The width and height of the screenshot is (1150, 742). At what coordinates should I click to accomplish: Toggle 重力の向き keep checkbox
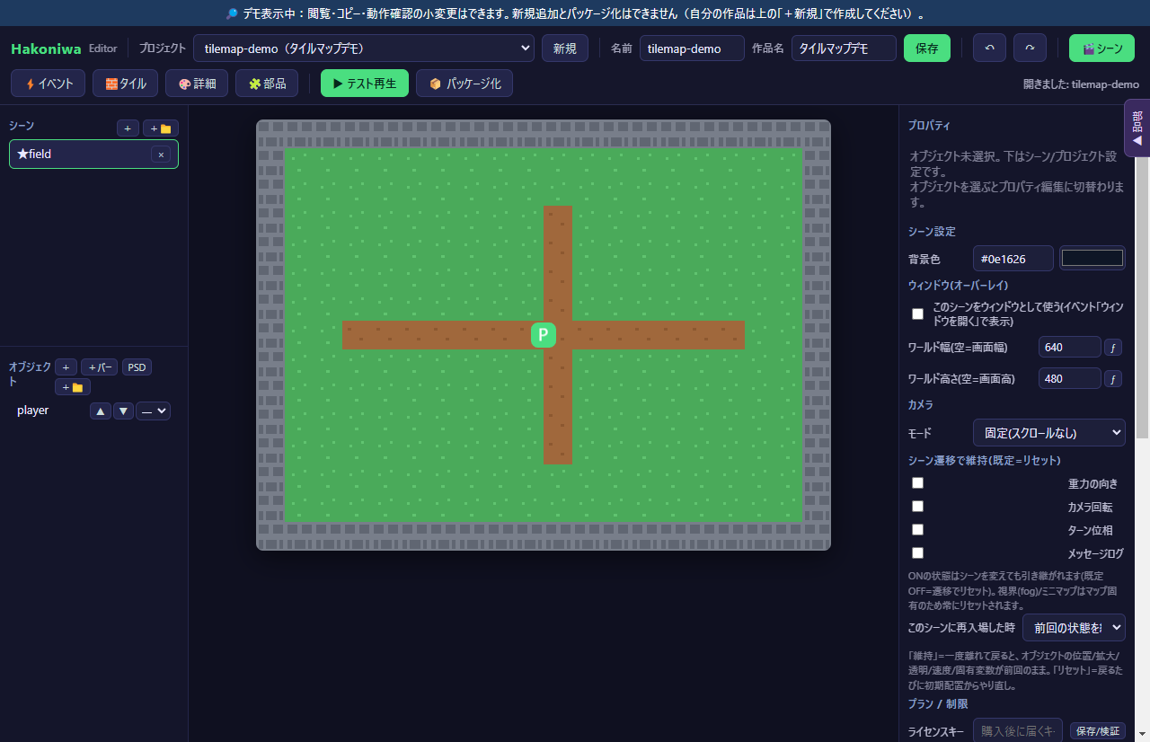[x=917, y=482]
